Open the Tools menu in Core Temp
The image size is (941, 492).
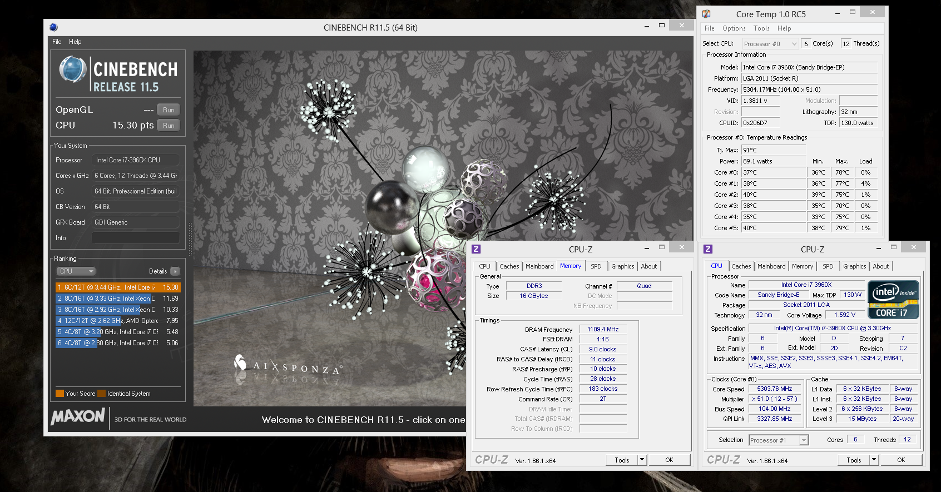click(761, 28)
